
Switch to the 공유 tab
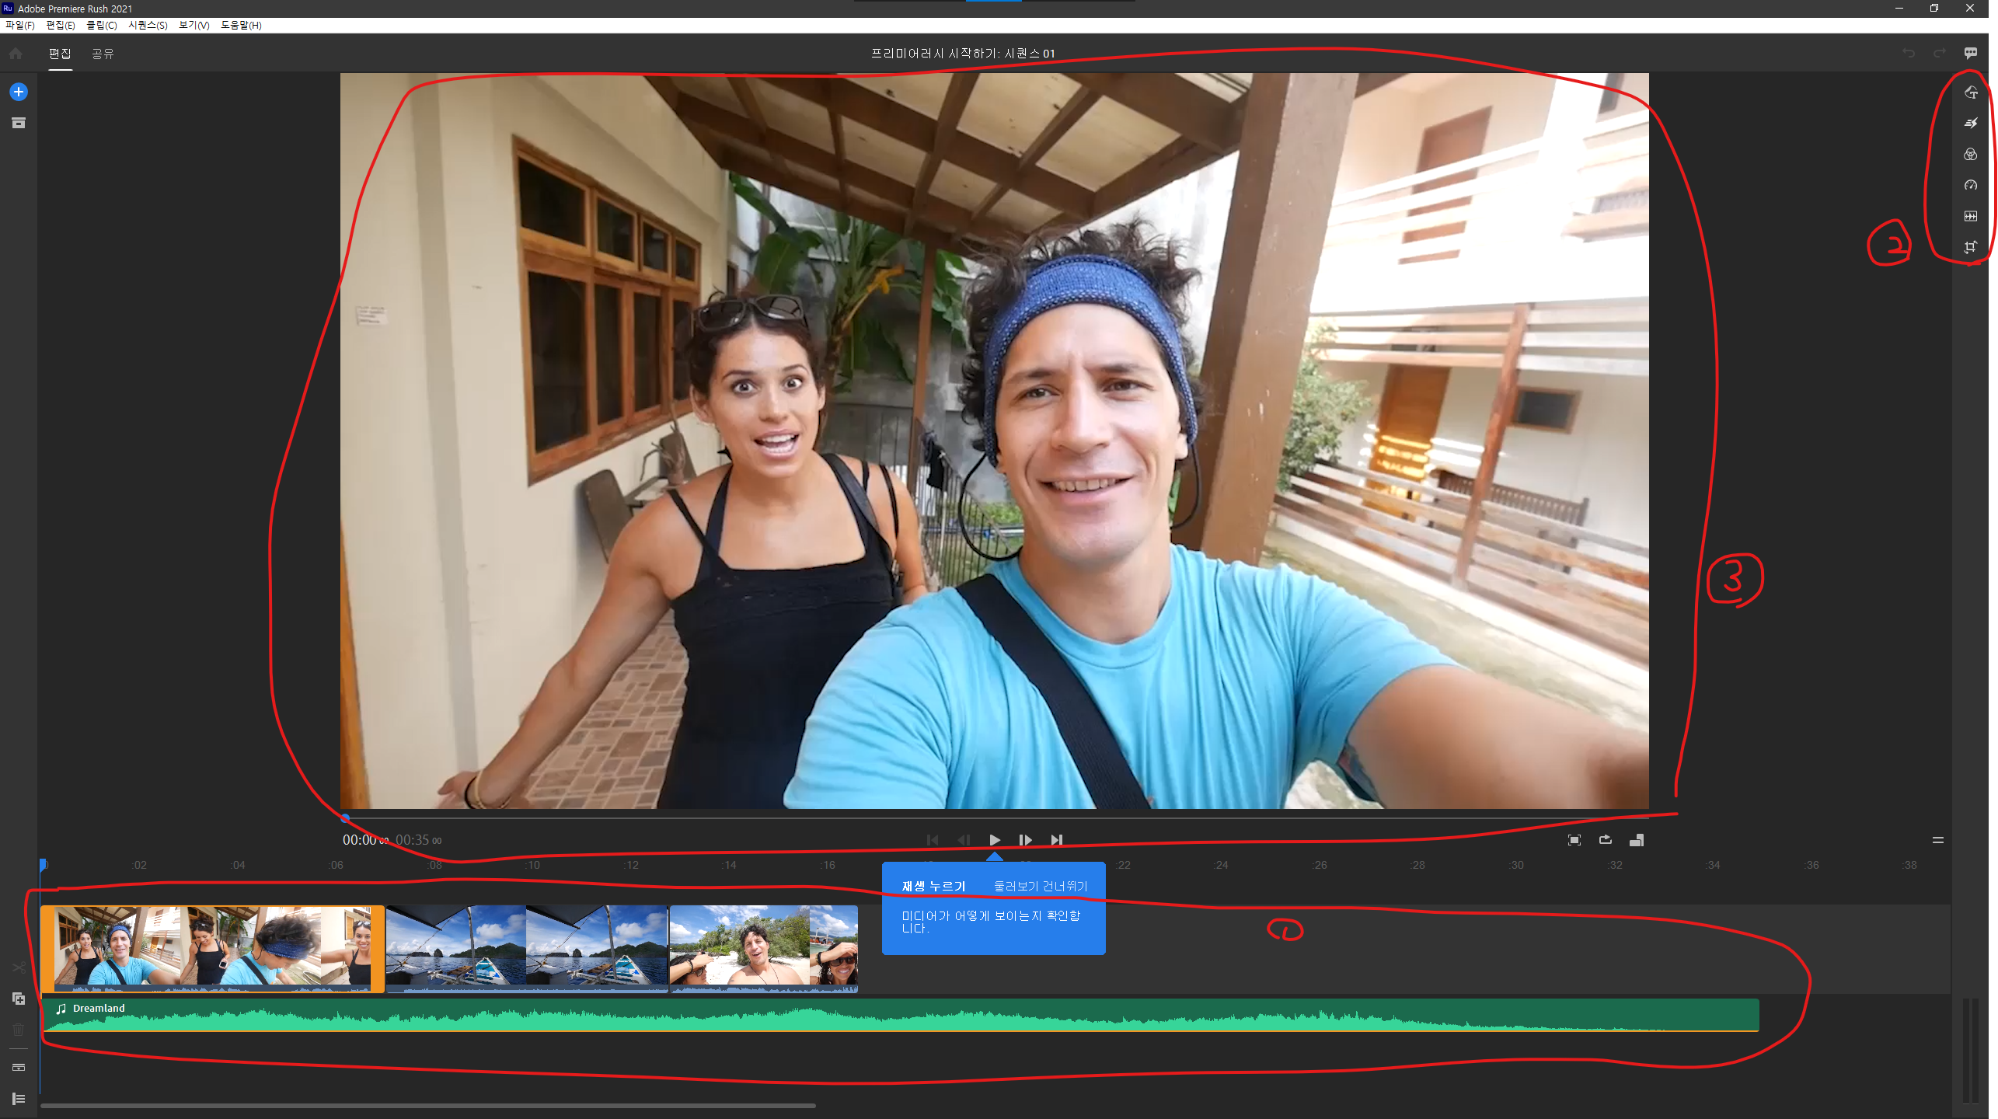point(103,54)
